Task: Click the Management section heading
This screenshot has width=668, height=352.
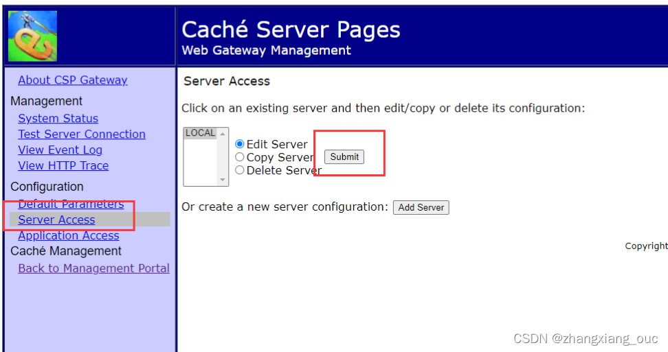Action: pyautogui.click(x=47, y=101)
